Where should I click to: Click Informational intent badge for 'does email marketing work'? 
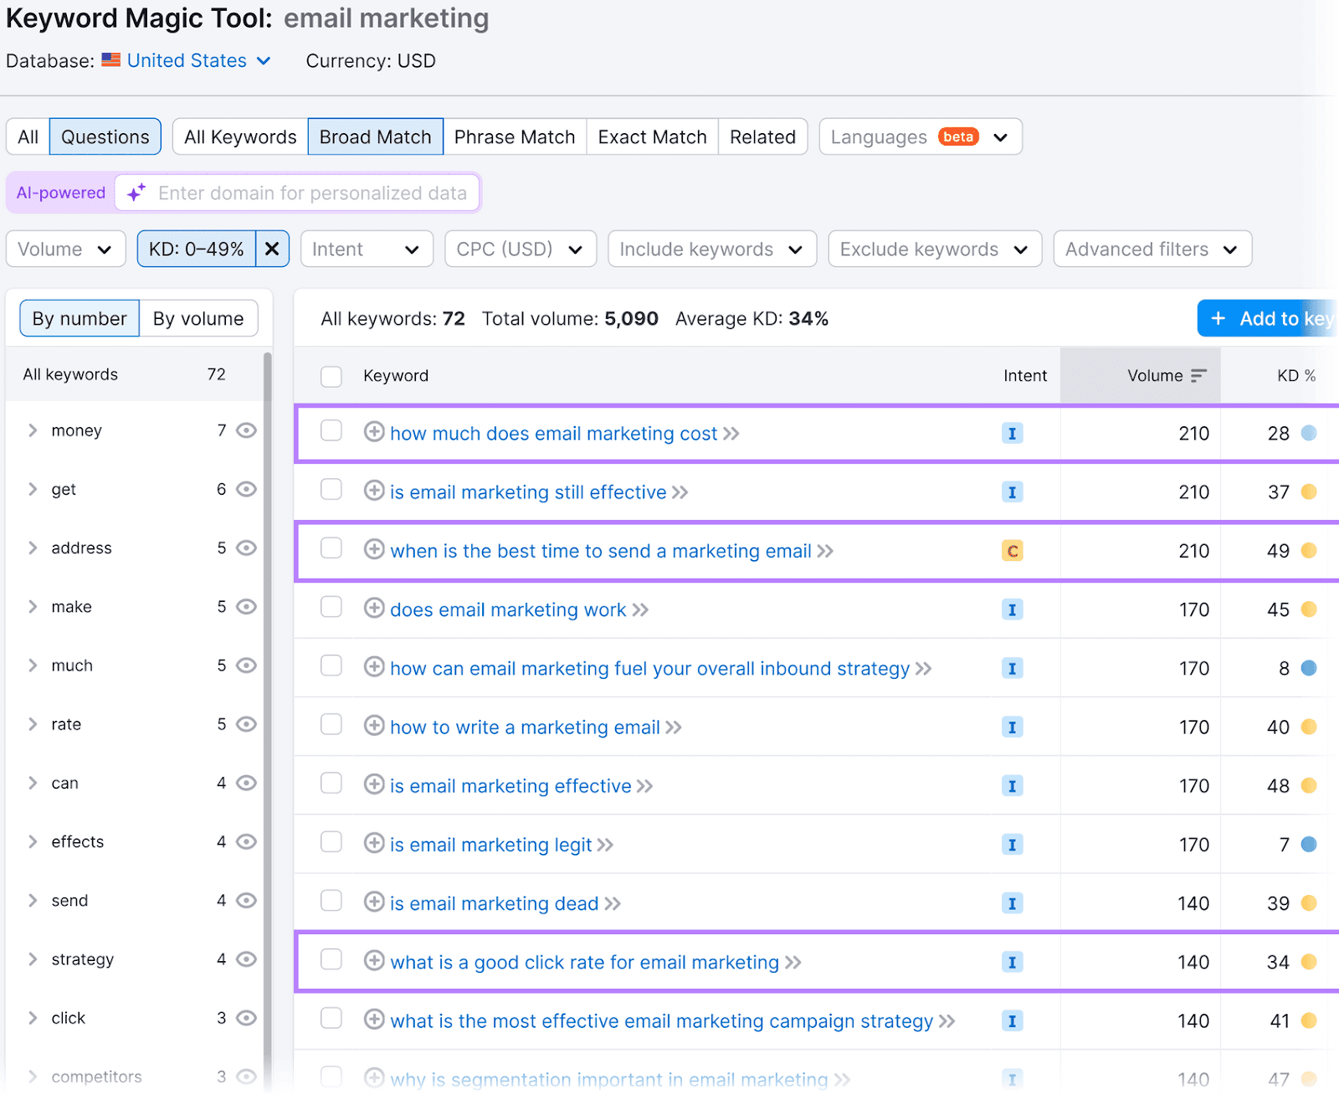pyautogui.click(x=1012, y=609)
